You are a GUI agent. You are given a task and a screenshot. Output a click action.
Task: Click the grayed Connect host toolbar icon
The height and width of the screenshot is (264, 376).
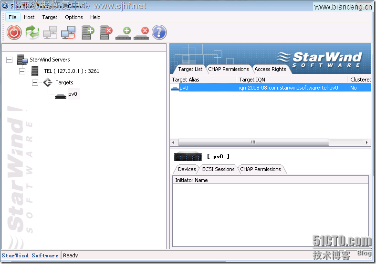50,32
